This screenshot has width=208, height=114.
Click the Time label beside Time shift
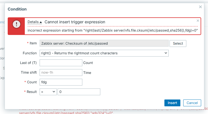tap(87, 72)
